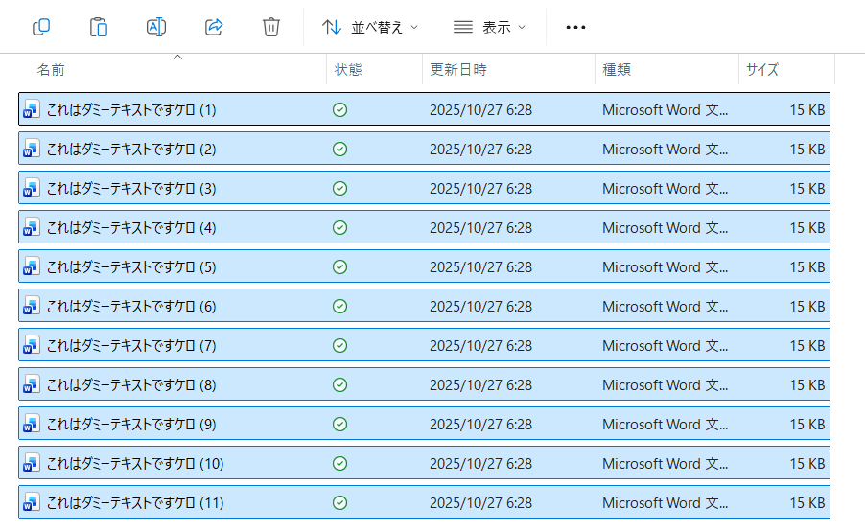Open the 並べ替え sort dropdown
865x532 pixels.
pos(370,27)
